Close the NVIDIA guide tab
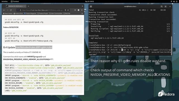This screenshot has height=101, width=179. [25, 6]
